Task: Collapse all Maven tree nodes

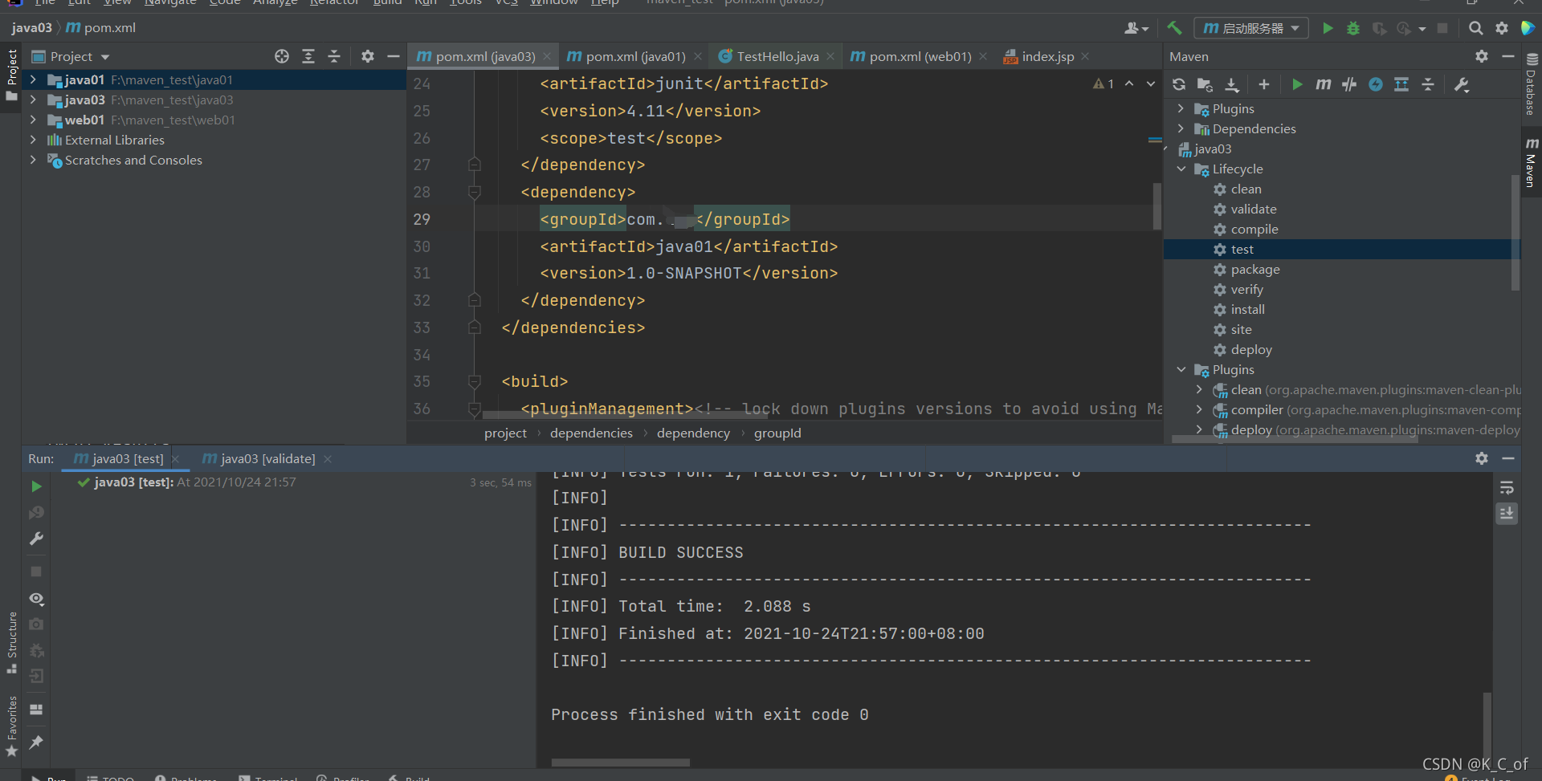Action: (x=1428, y=84)
